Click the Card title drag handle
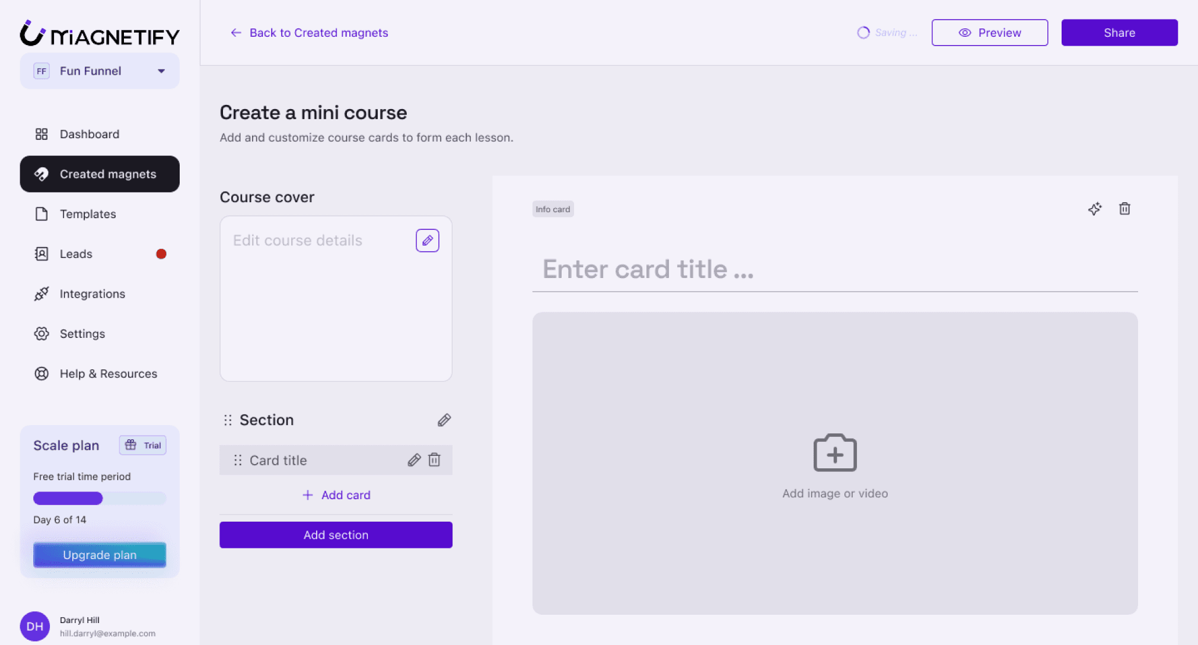Image resolution: width=1198 pixels, height=645 pixels. (238, 460)
